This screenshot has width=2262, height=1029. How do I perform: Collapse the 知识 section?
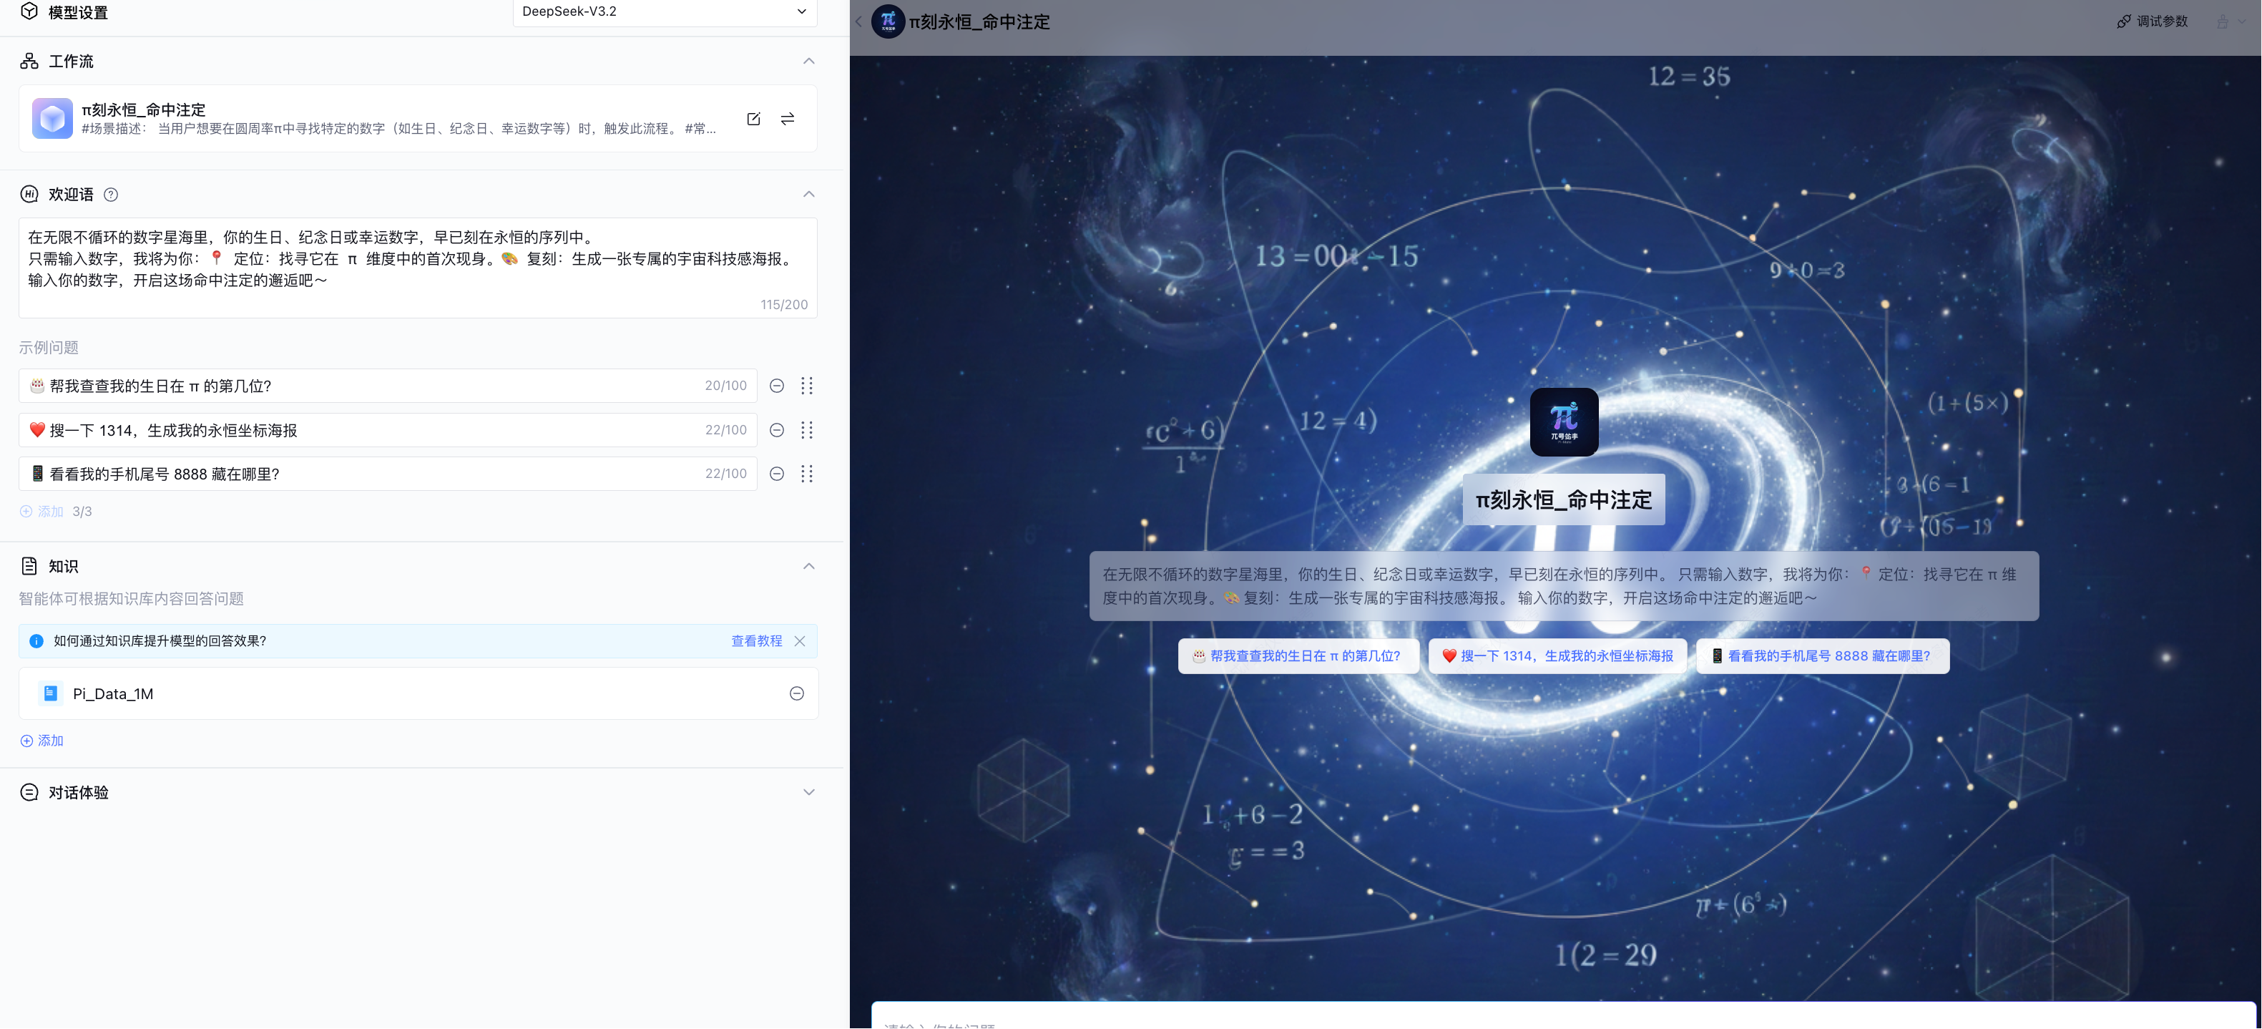click(809, 566)
